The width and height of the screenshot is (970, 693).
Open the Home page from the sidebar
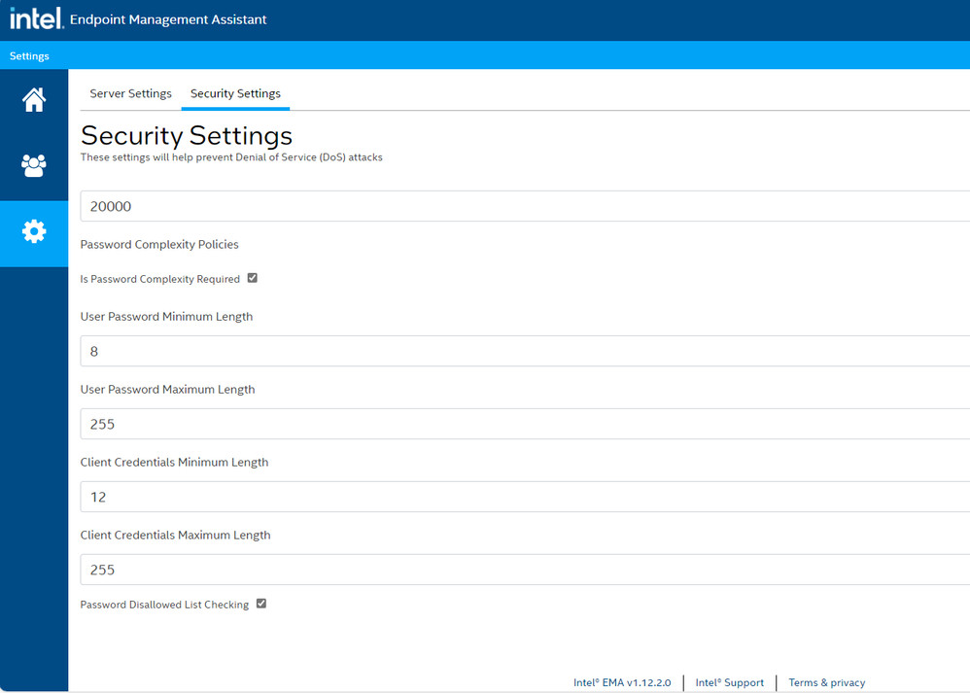tap(34, 100)
